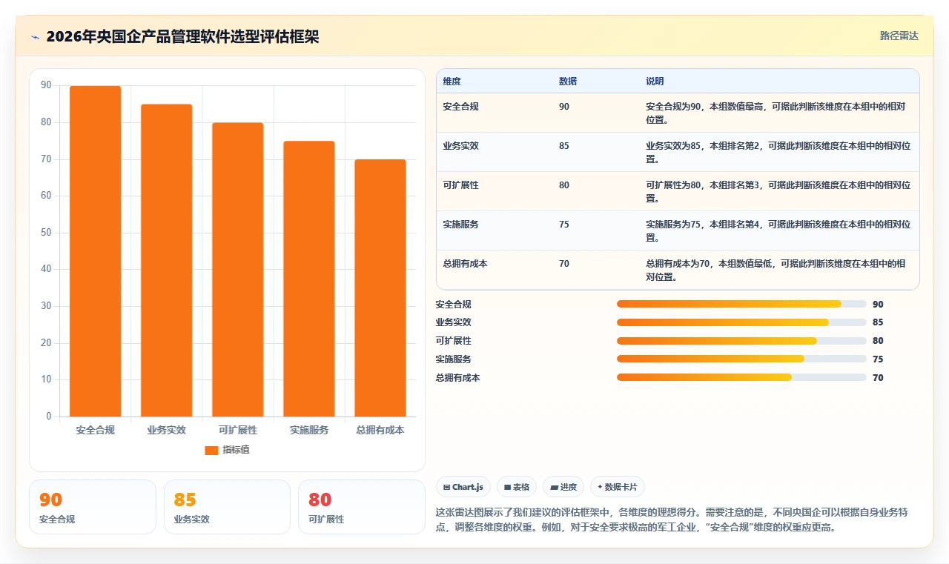The width and height of the screenshot is (949, 564).
Task: Click the lightning icon beside the title
Action: [35, 37]
